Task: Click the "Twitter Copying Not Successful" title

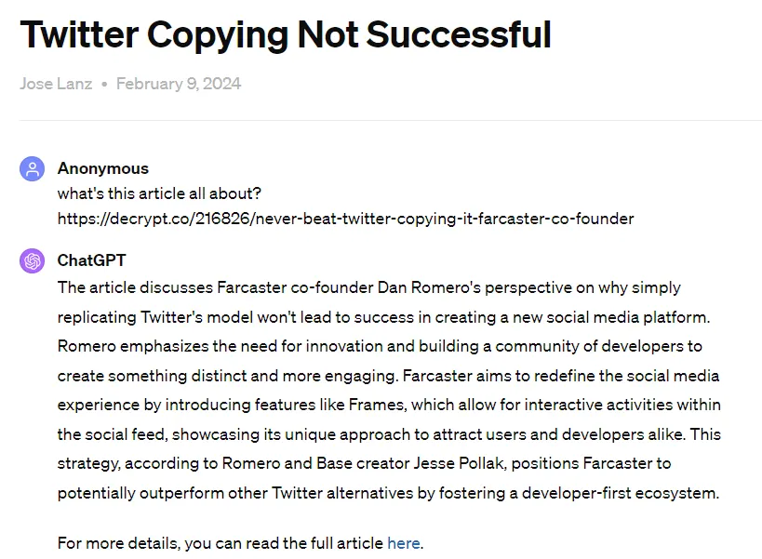Action: [286, 35]
